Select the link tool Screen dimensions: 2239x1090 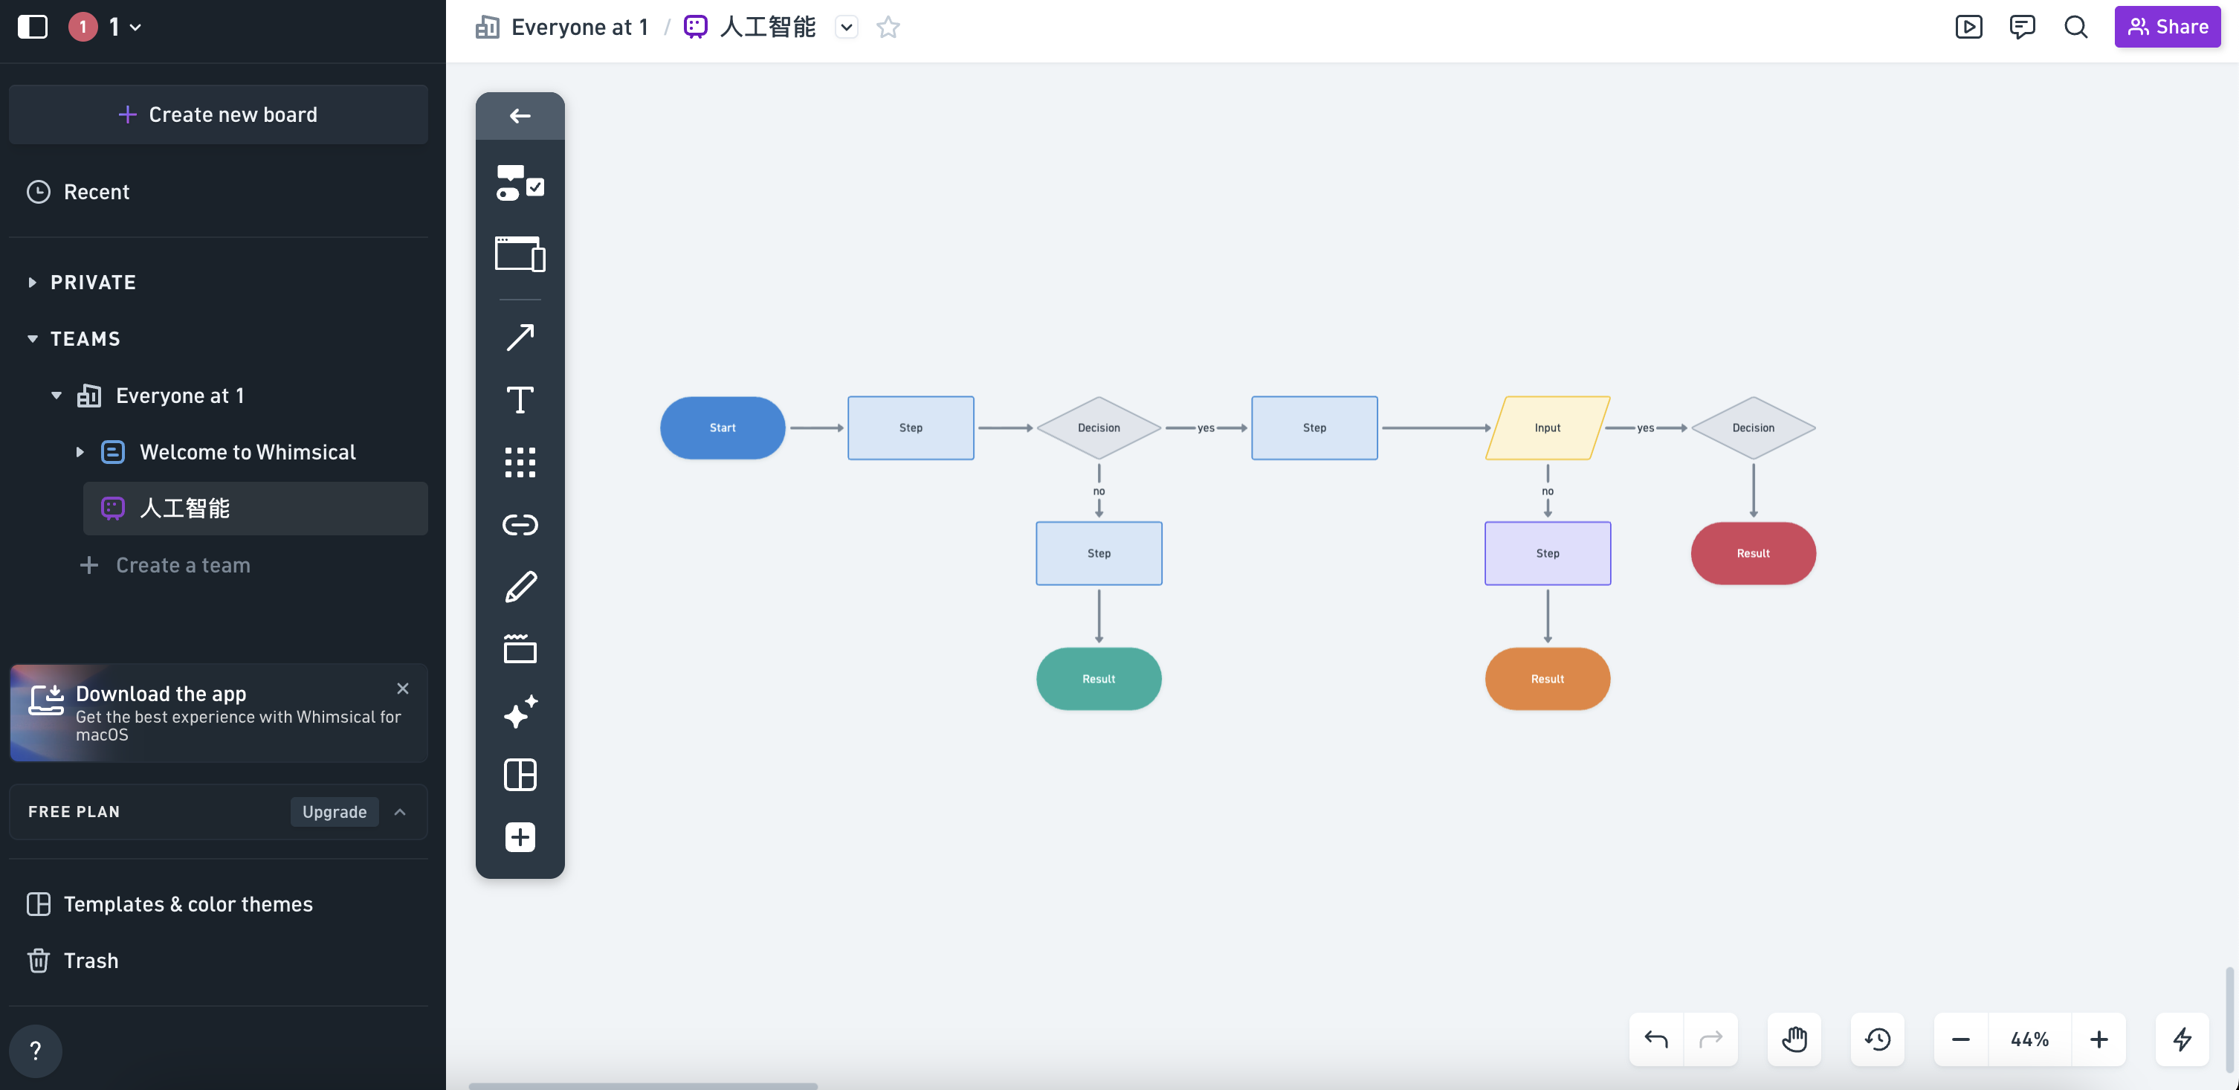point(520,525)
